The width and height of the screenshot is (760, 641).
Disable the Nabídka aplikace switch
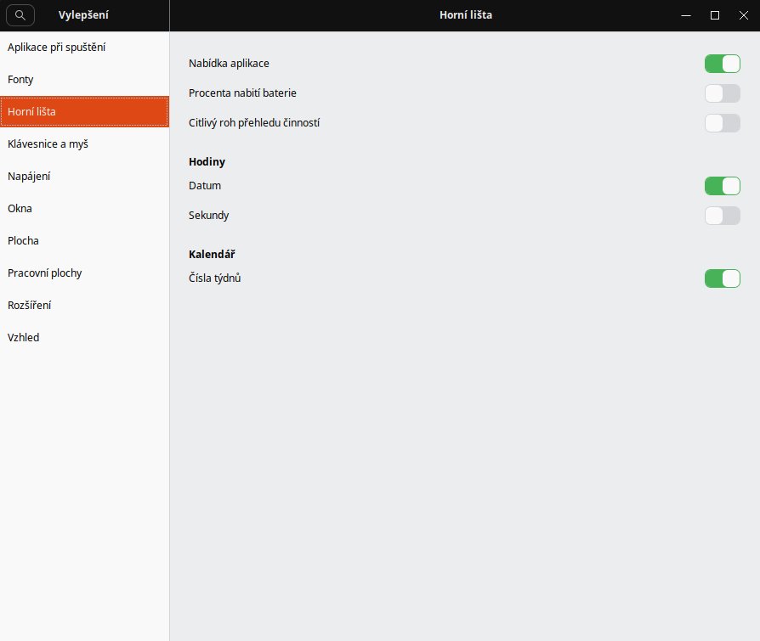pos(723,64)
